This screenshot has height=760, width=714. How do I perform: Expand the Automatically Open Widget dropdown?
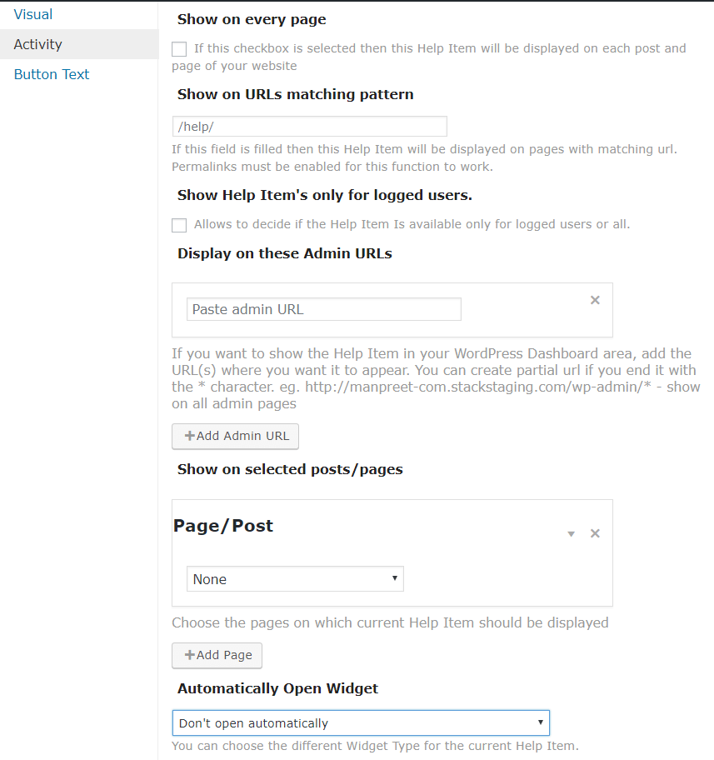[x=361, y=722]
